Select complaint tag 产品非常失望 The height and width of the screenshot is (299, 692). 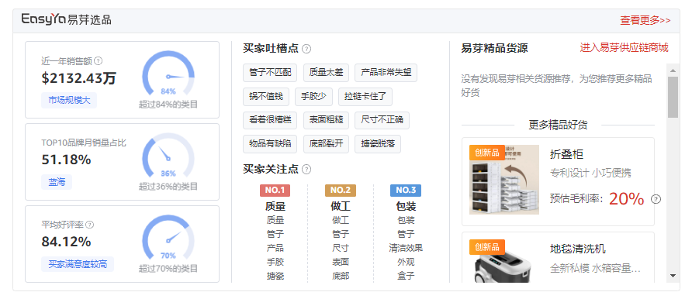pyautogui.click(x=386, y=73)
